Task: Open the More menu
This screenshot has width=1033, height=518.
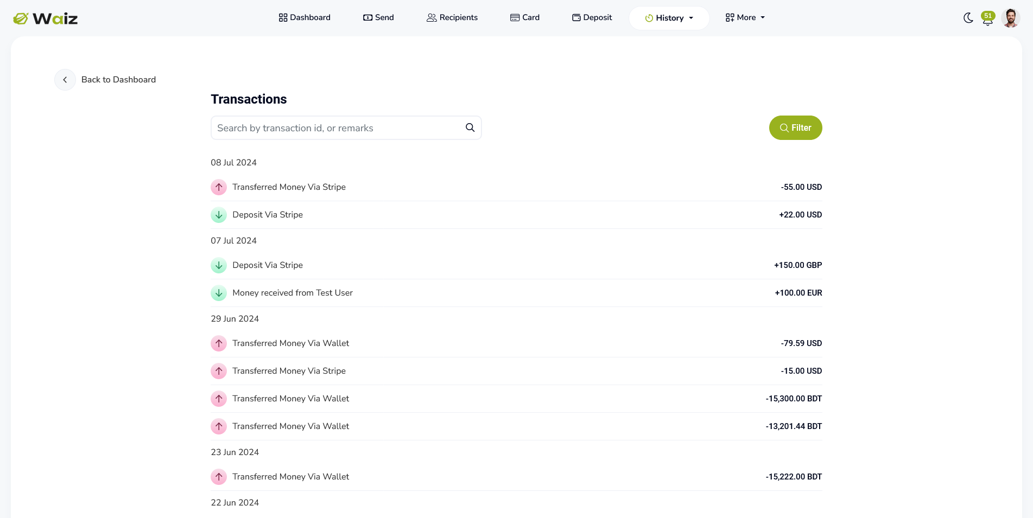Action: point(745,17)
